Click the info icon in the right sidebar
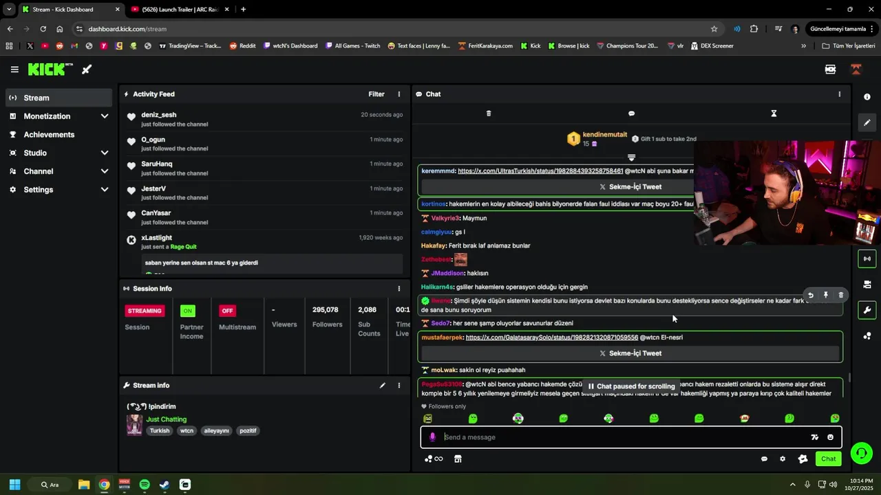881x495 pixels. pos(867,97)
